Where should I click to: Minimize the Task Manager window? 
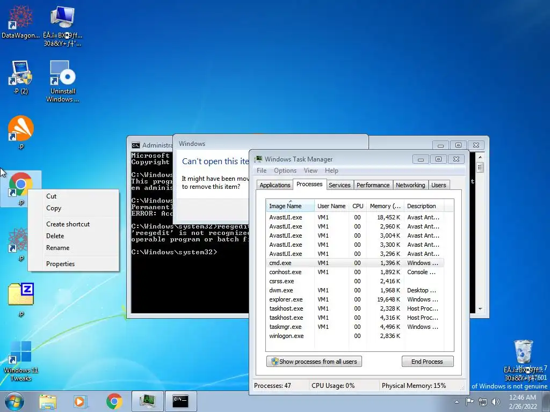tap(421, 159)
